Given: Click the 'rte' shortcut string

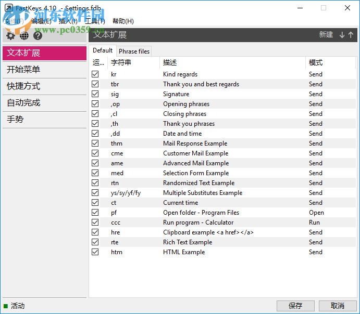Looking at the screenshot, I should [x=115, y=242].
